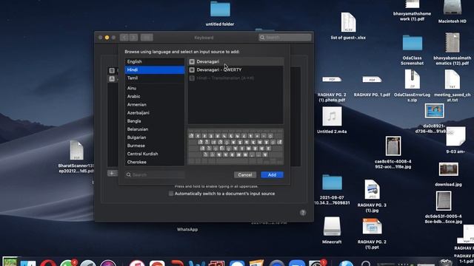Cancel the input source dialog
This screenshot has width=474, height=266.
[x=245, y=174]
